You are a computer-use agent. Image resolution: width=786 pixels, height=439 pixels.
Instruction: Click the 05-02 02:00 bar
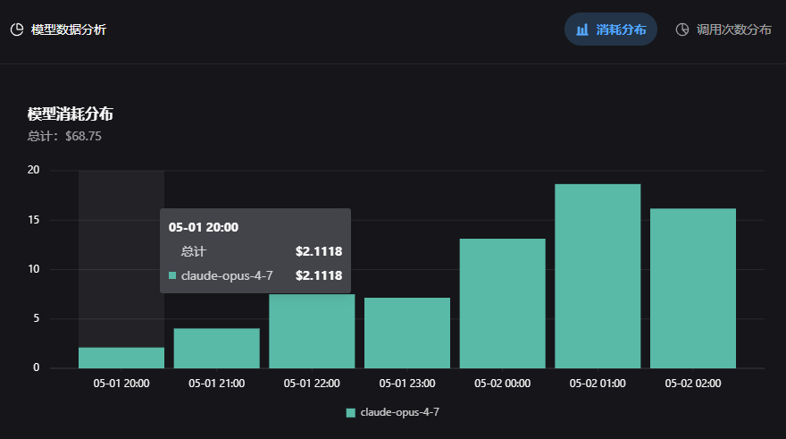click(693, 288)
